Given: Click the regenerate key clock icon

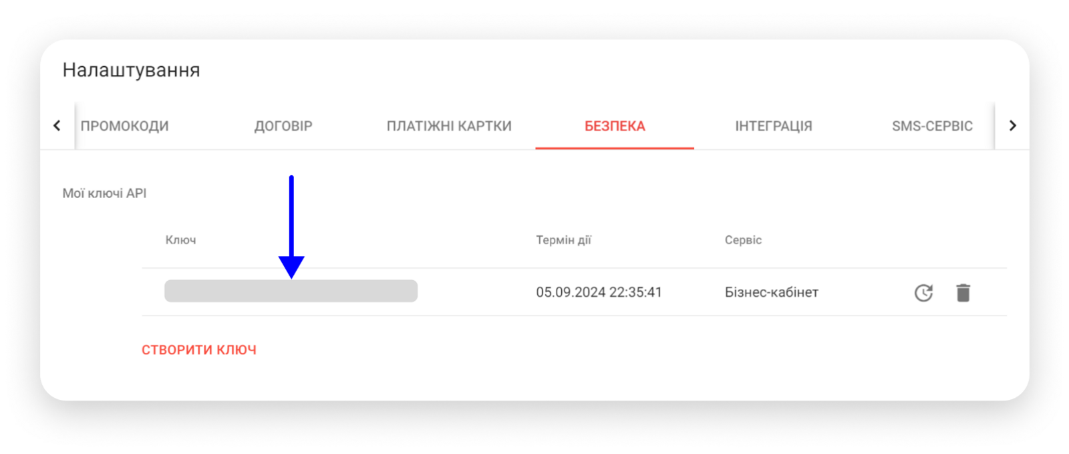Looking at the screenshot, I should [923, 293].
